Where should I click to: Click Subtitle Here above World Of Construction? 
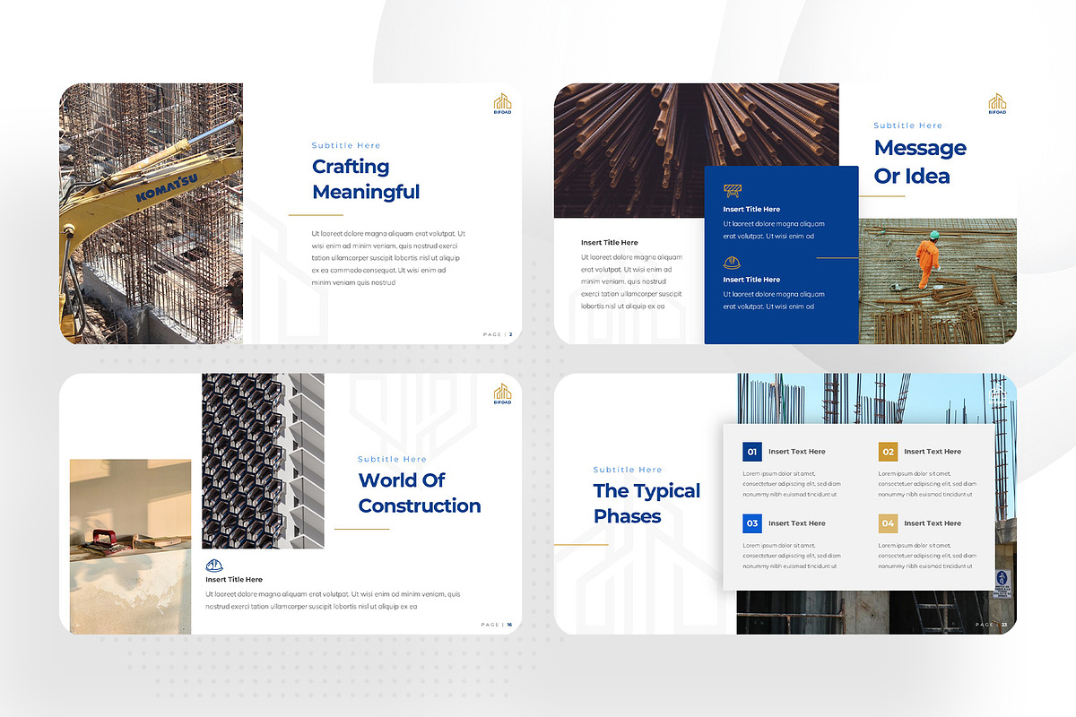coord(393,459)
